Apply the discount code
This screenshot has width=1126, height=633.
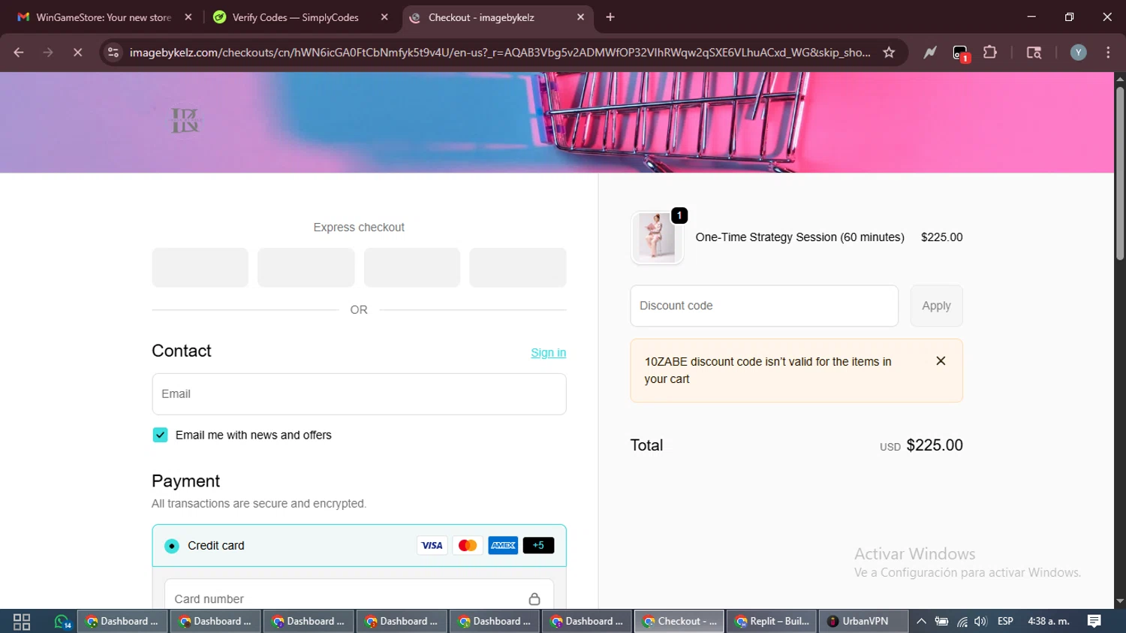coord(936,306)
